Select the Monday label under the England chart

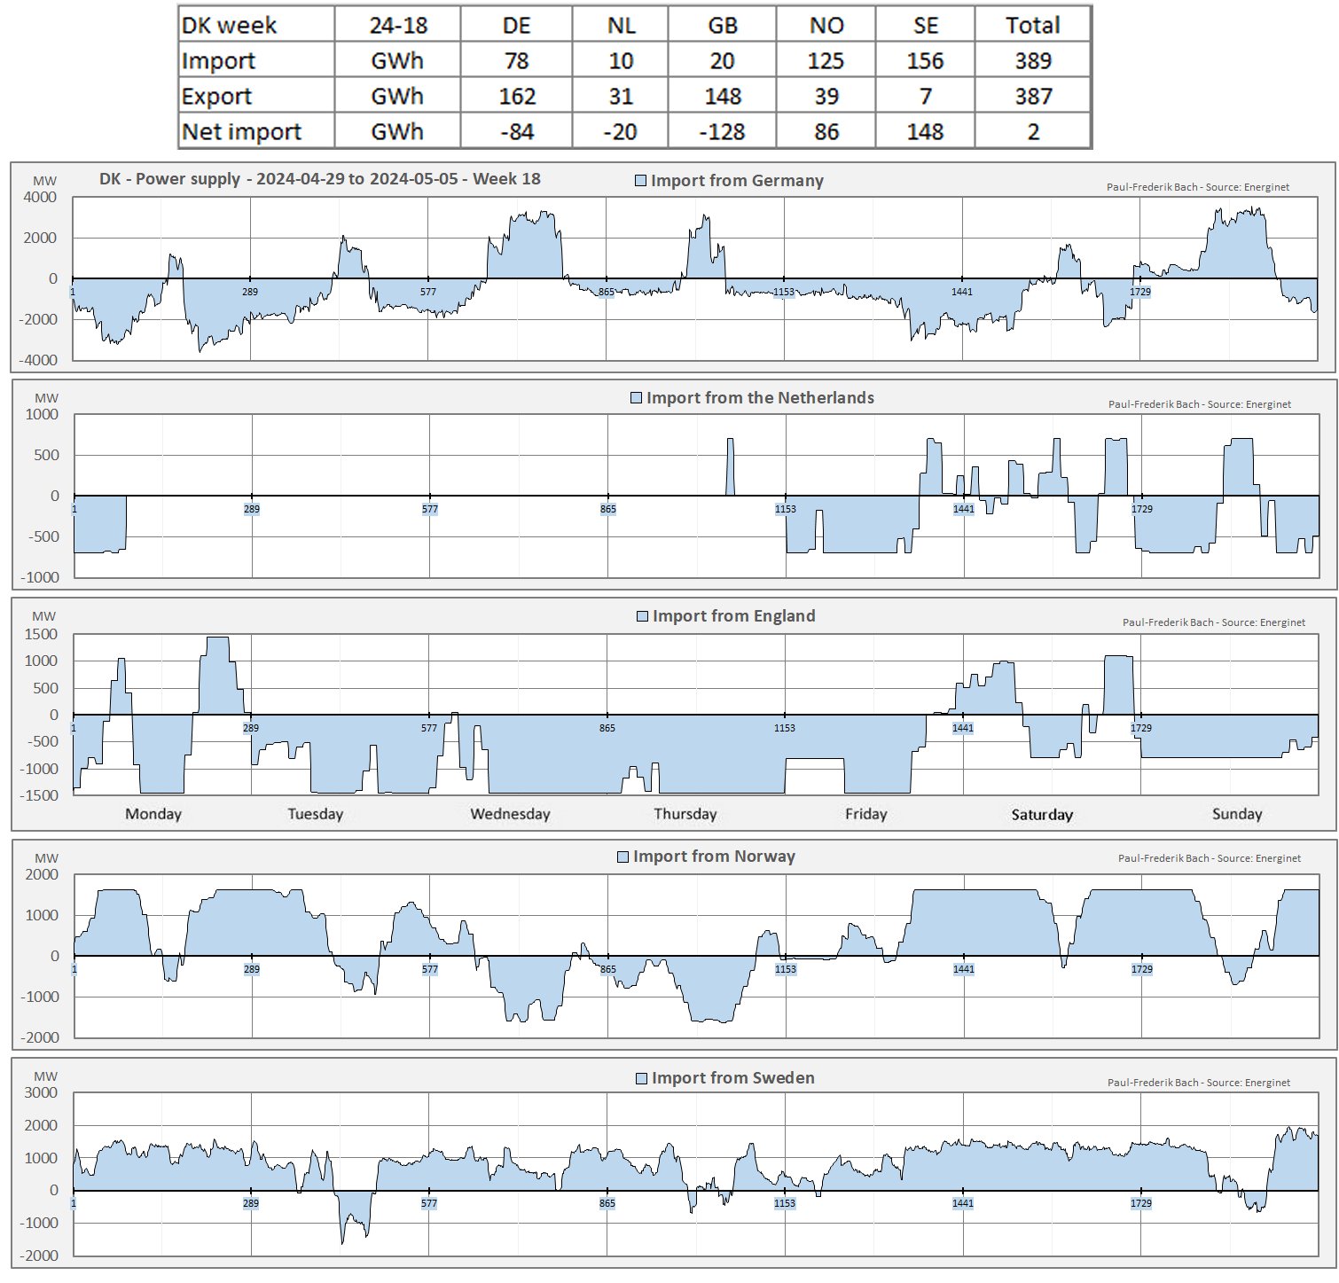pos(153,814)
